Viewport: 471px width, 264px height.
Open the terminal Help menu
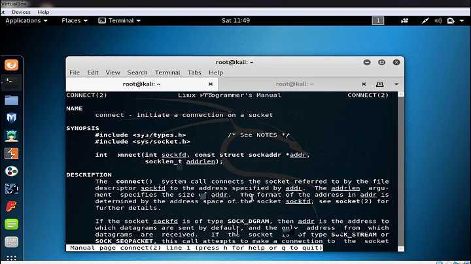click(x=216, y=73)
